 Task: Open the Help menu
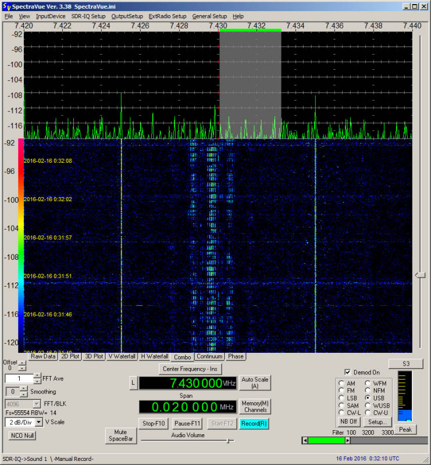(x=238, y=16)
